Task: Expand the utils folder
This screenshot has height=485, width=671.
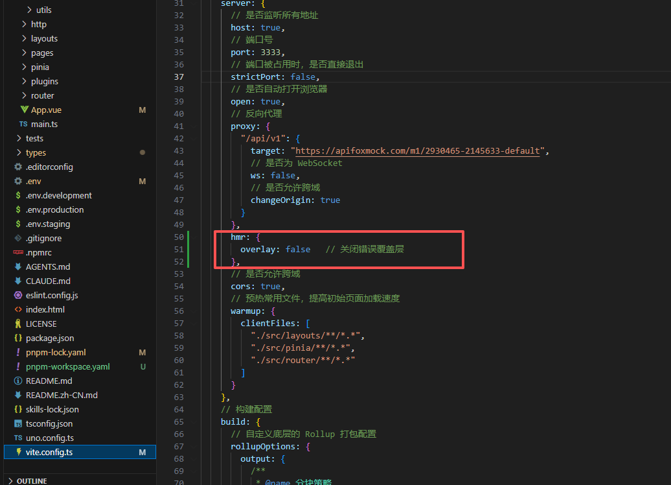Action: click(29, 10)
